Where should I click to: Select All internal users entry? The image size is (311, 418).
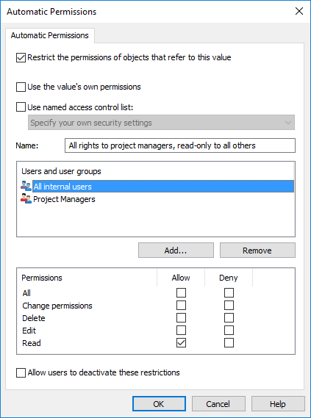click(x=163, y=187)
